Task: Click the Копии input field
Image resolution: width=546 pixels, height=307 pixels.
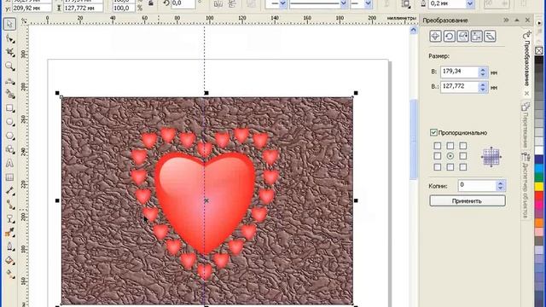Action: (x=477, y=186)
